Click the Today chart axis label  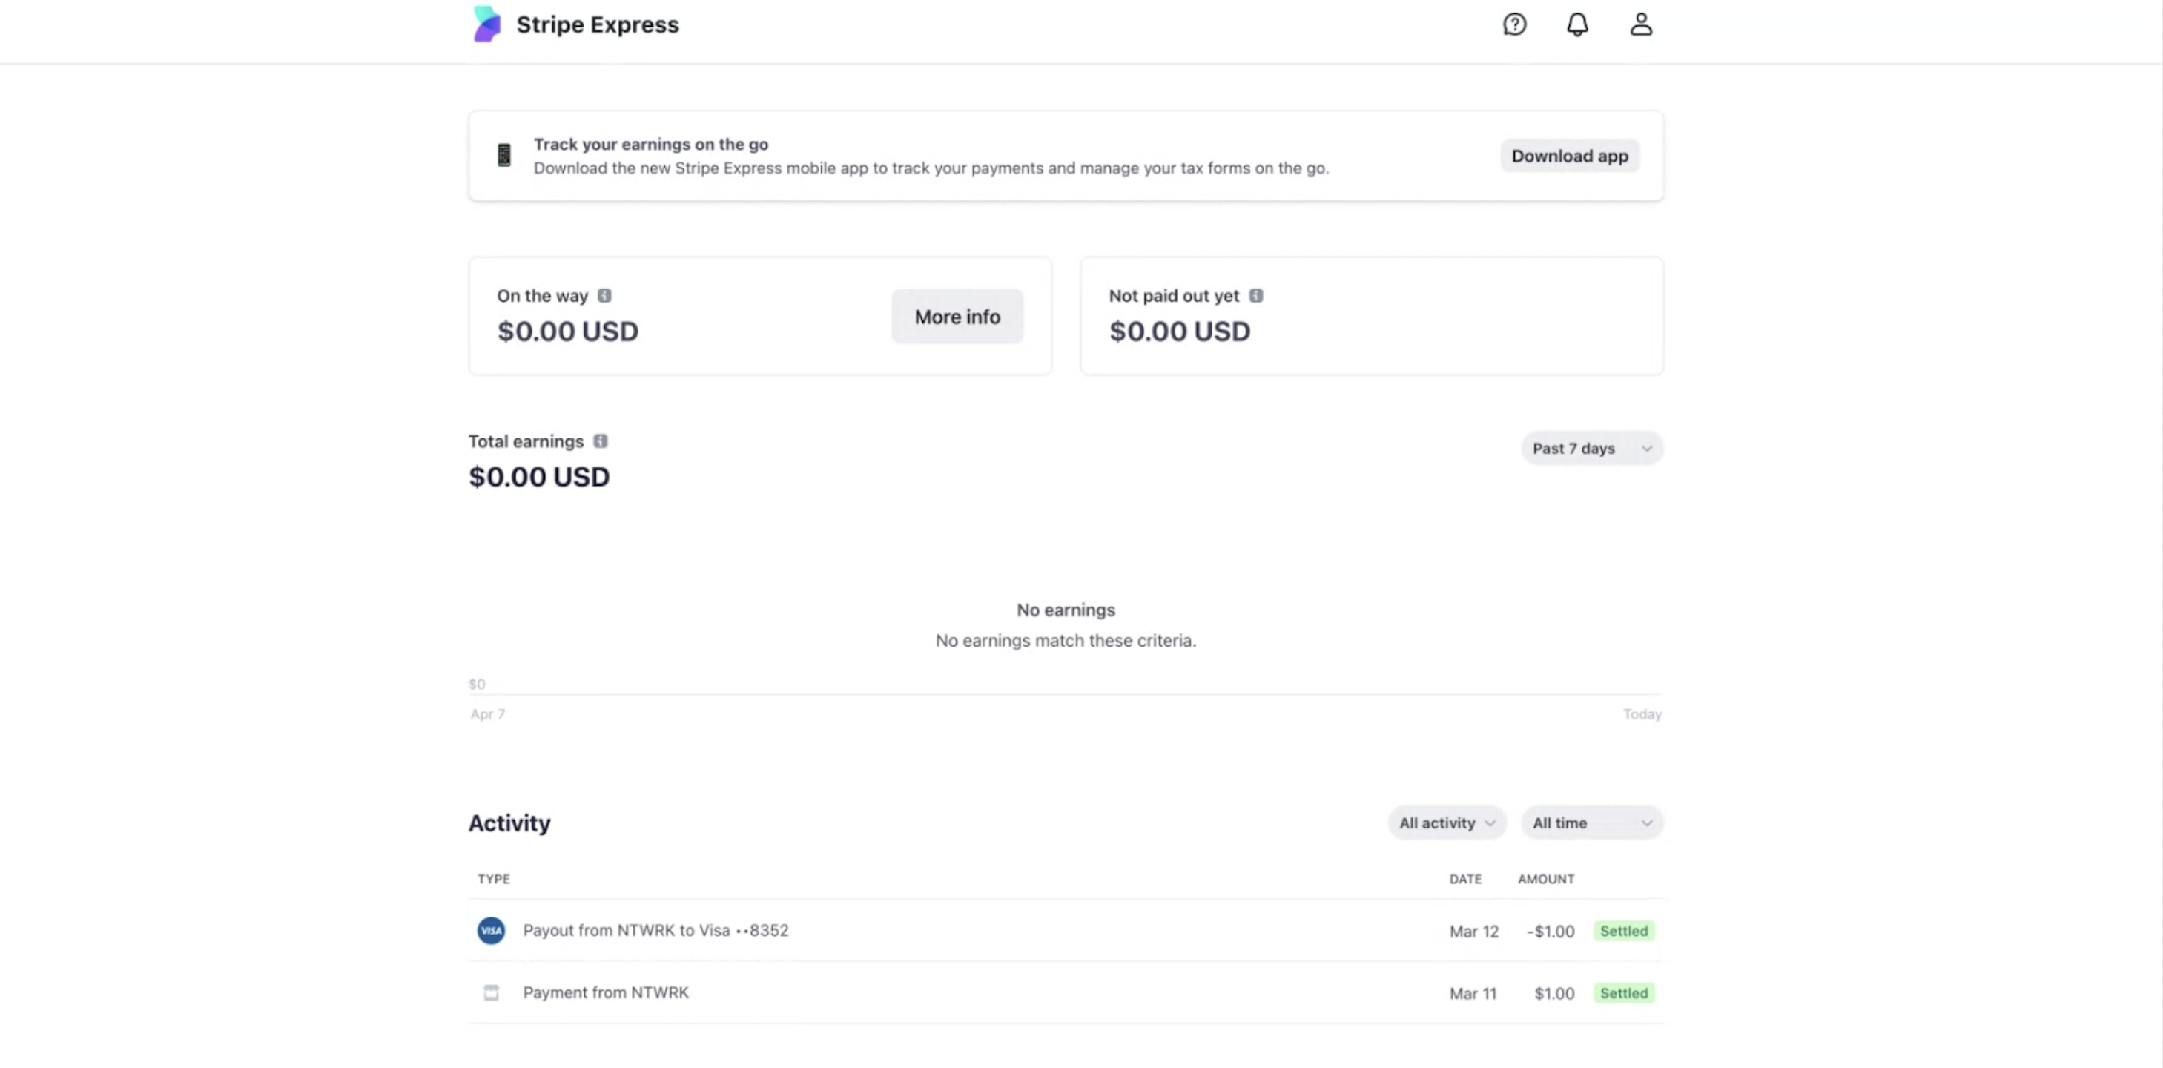(1642, 713)
